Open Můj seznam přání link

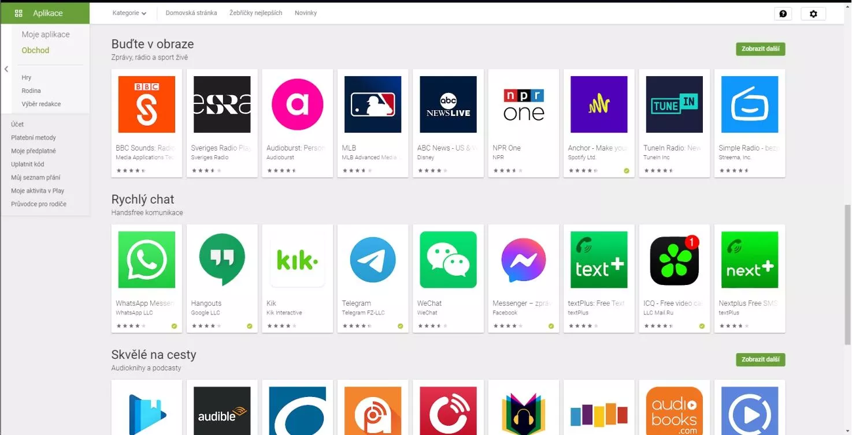click(36, 177)
